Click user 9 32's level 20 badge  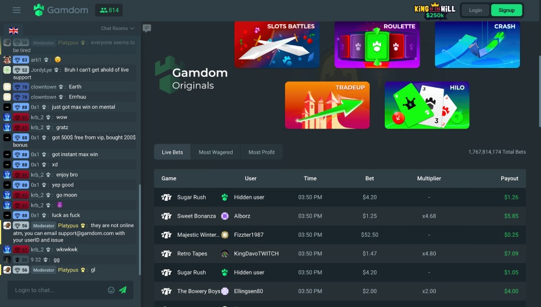(x=21, y=260)
